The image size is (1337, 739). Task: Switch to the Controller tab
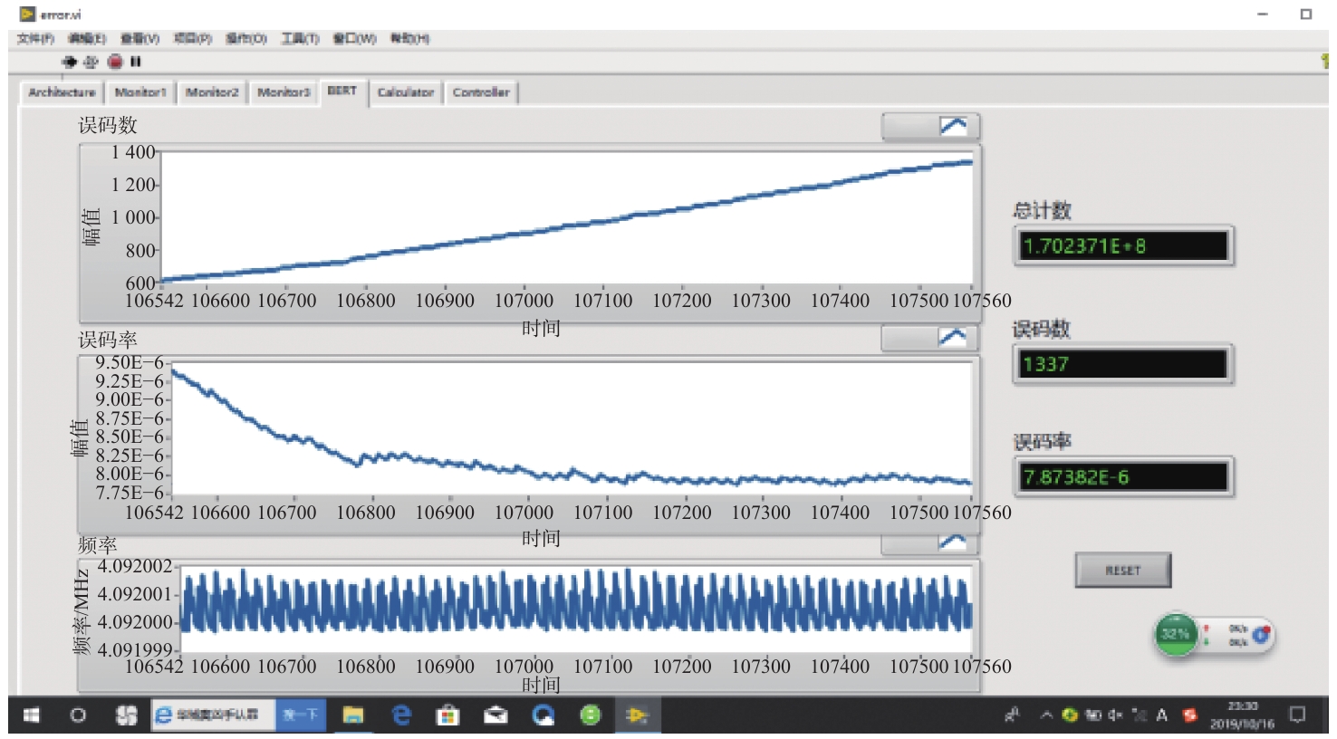coord(481,92)
